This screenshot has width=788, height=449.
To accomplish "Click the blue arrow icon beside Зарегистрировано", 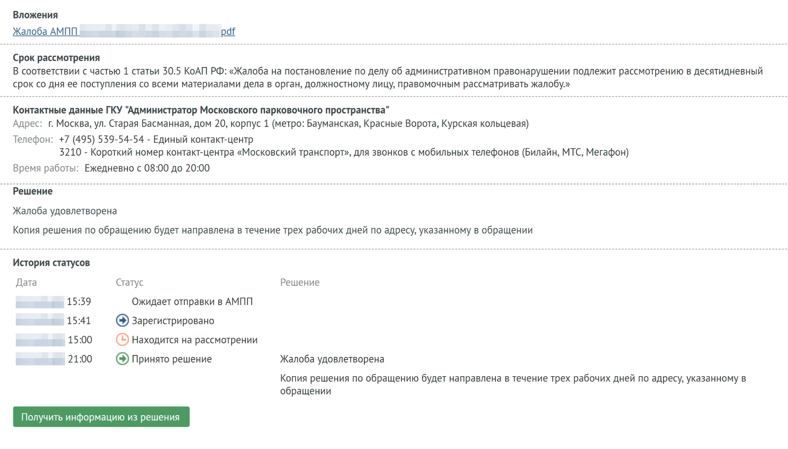I will tap(122, 321).
